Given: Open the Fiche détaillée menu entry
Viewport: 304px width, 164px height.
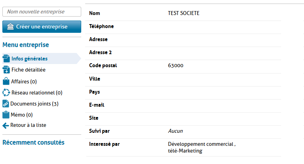Looking at the screenshot, I should [28, 70].
